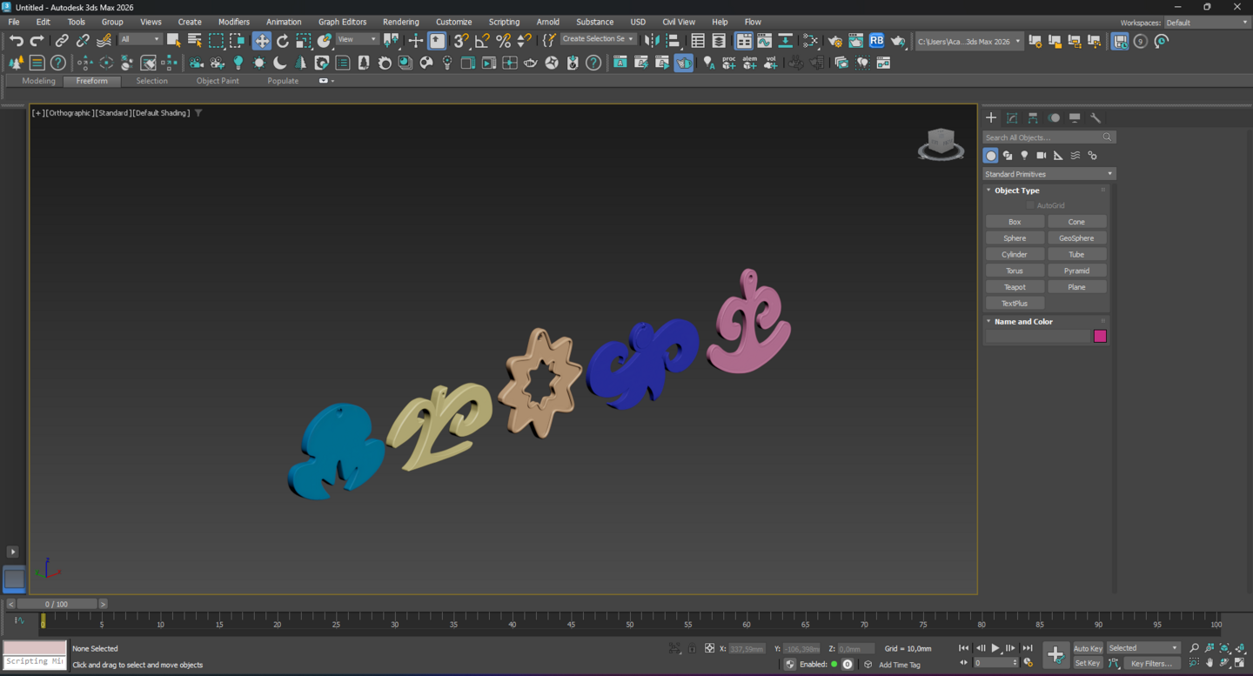The image size is (1253, 676).
Task: Click the Undo arrow icon
Action: (16, 41)
